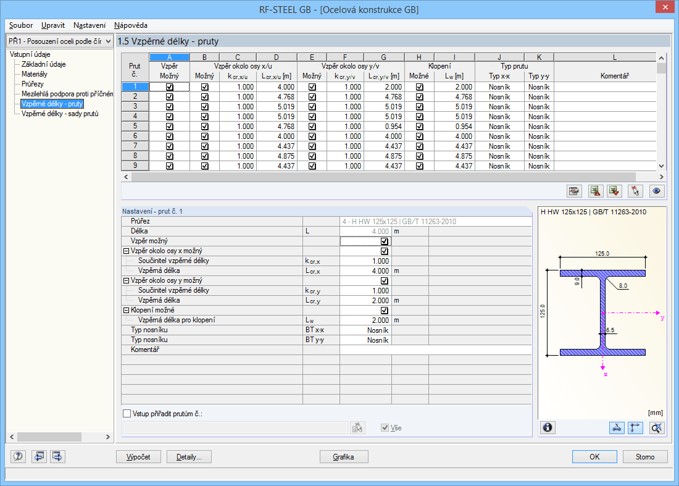Image resolution: width=679 pixels, height=486 pixels.
Task: Select Vzpěrné délky - sady prutů
Action: coord(60,114)
